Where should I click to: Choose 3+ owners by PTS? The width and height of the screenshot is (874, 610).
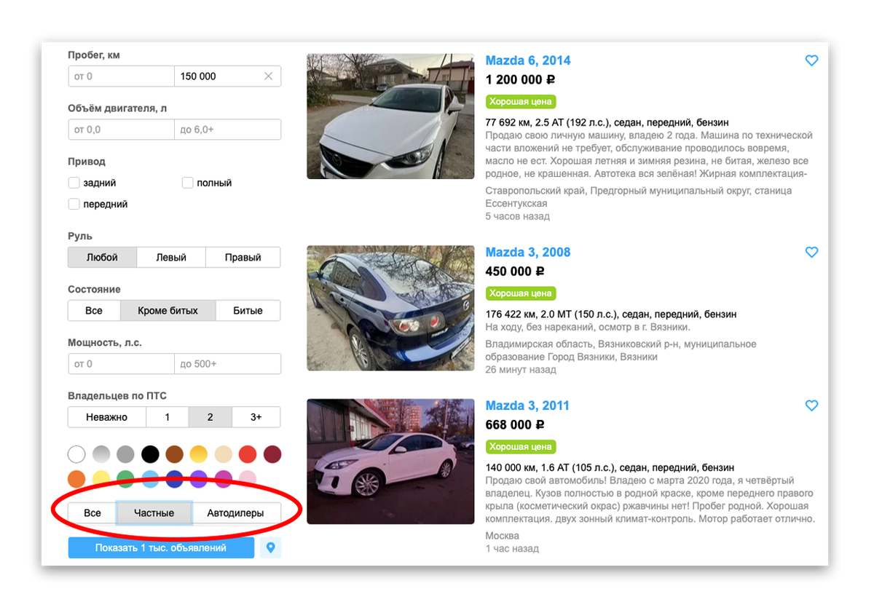(256, 417)
